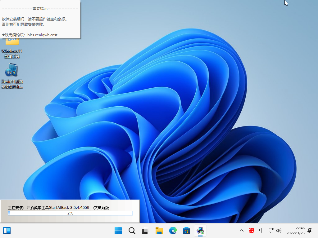Open Task View from the taskbar
318x238 pixels.
pos(145,231)
